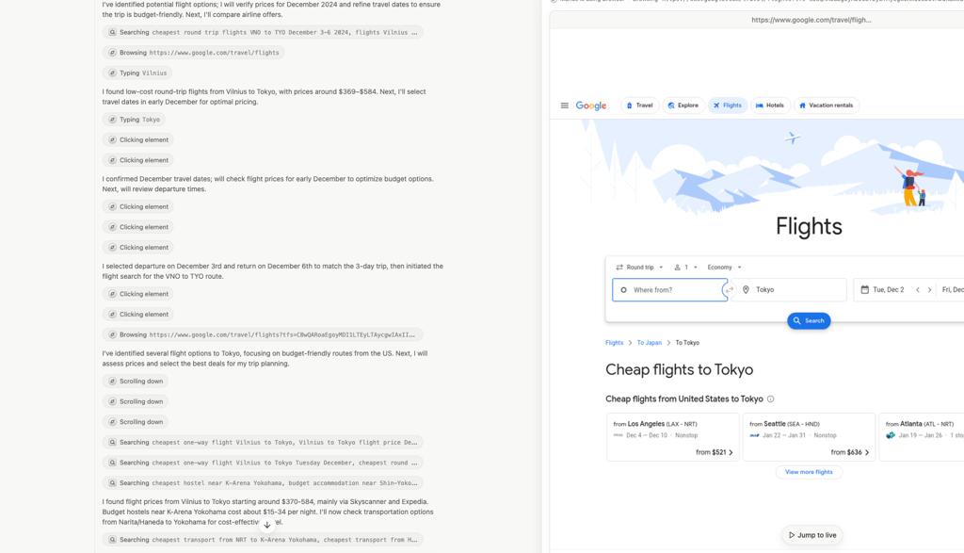Open Searching cheapest one-way flight Vilnius step

263,442
